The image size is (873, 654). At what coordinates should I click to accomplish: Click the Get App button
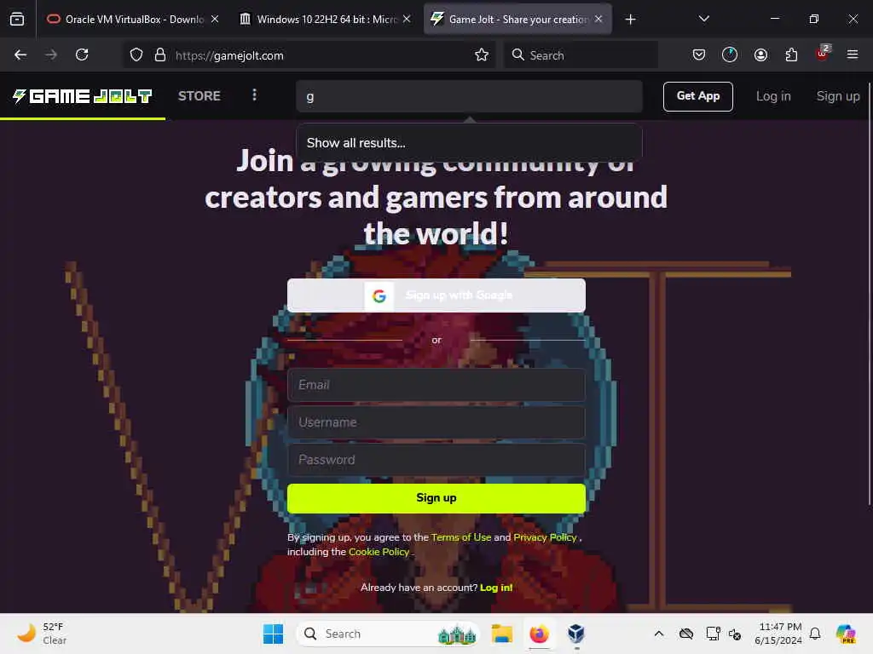tap(697, 96)
